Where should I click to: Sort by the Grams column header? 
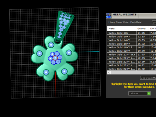coord(142,29)
